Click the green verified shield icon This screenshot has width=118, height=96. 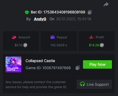[27, 12]
